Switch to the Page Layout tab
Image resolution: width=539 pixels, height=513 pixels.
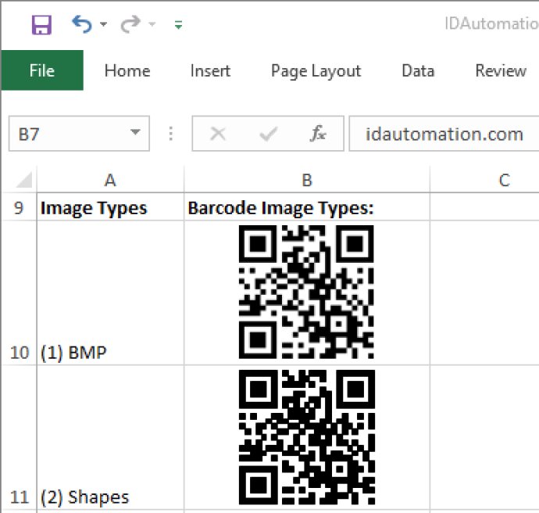pyautogui.click(x=316, y=71)
